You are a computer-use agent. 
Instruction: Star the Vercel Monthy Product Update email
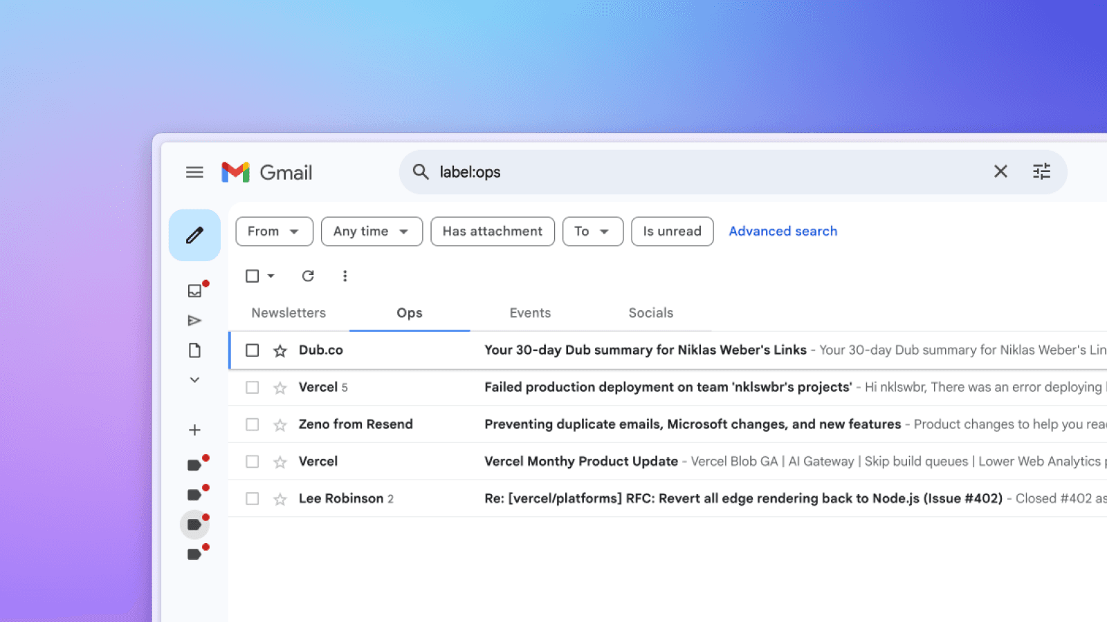tap(280, 462)
